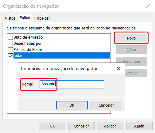Close the Organização do navegador window

(x=148, y=6)
